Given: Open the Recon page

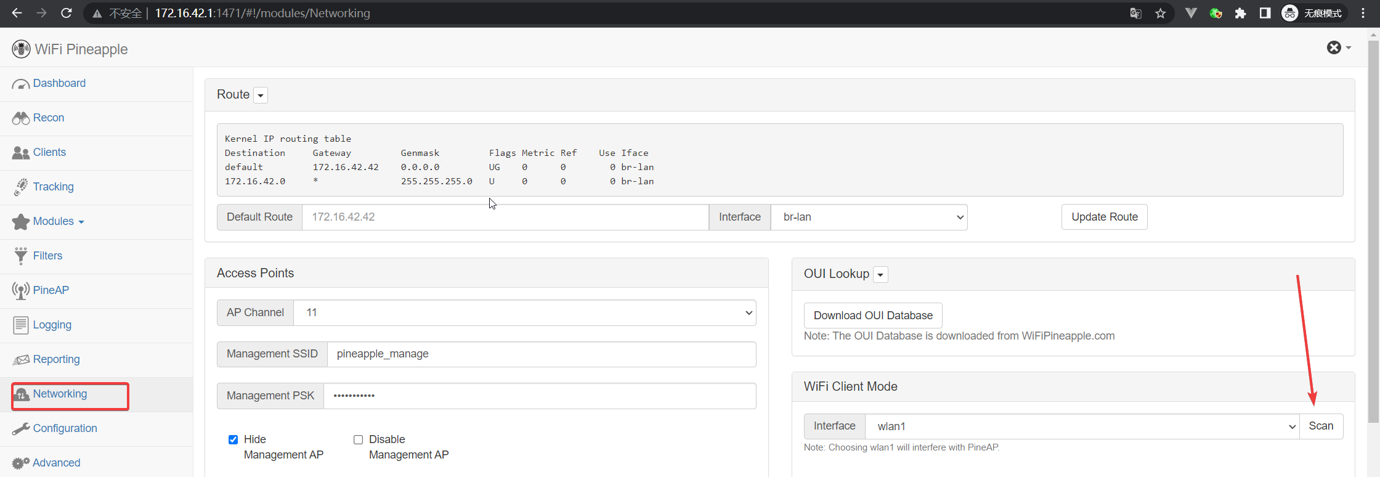Looking at the screenshot, I should [49, 118].
